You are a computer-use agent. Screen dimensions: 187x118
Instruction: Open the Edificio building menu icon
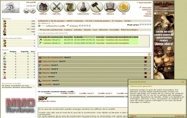tap(43, 7)
